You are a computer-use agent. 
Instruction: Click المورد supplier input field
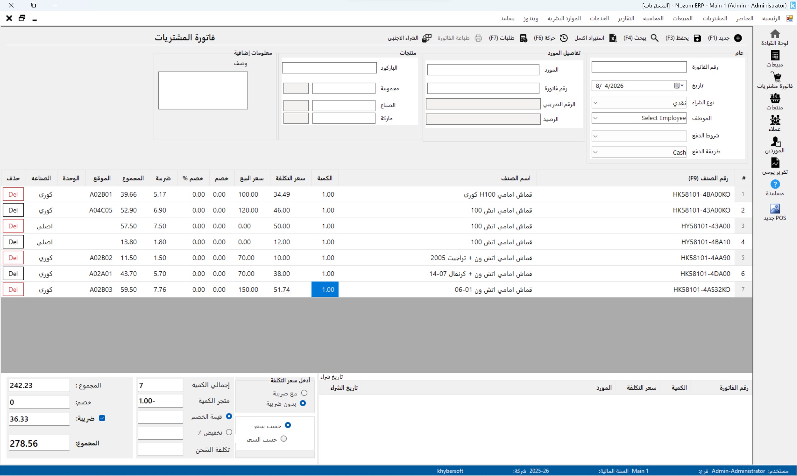[x=483, y=70]
